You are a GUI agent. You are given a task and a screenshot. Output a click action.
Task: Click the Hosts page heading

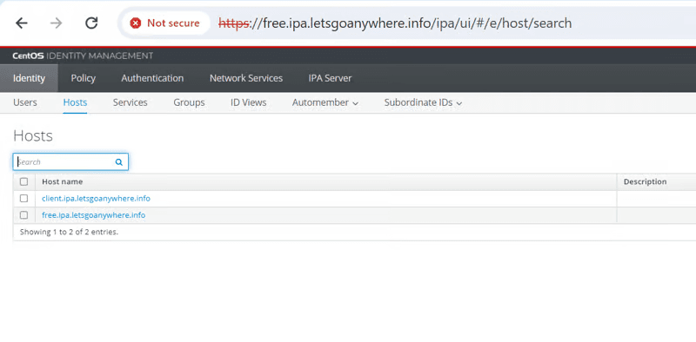point(33,136)
